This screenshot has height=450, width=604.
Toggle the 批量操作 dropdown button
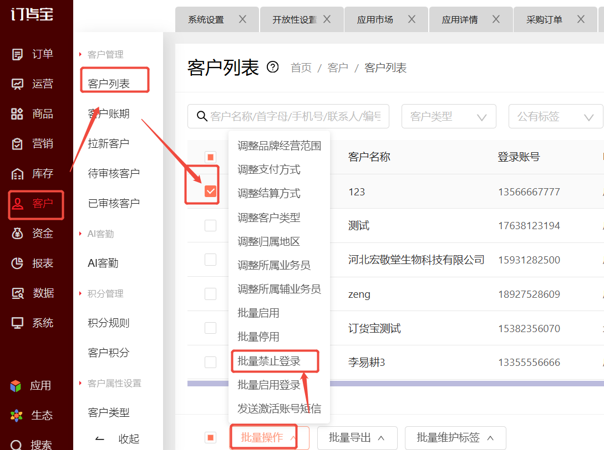[269, 438]
